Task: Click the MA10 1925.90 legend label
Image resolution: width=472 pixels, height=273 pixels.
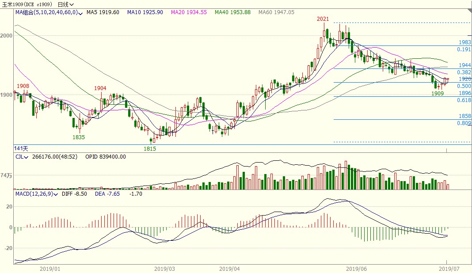Action: tap(145, 12)
